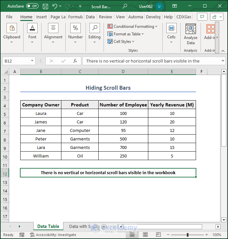The height and width of the screenshot is (239, 228).
Task: Select the Data Table sheet tab
Action: click(x=48, y=226)
